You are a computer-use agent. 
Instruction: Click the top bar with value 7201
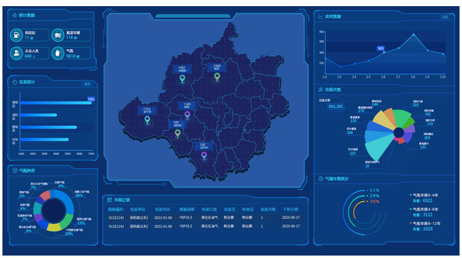55,103
